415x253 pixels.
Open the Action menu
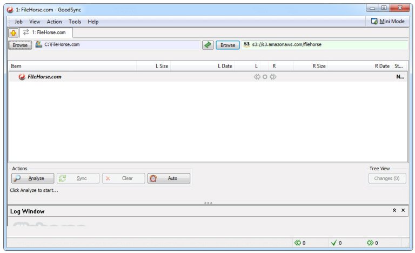coord(54,22)
